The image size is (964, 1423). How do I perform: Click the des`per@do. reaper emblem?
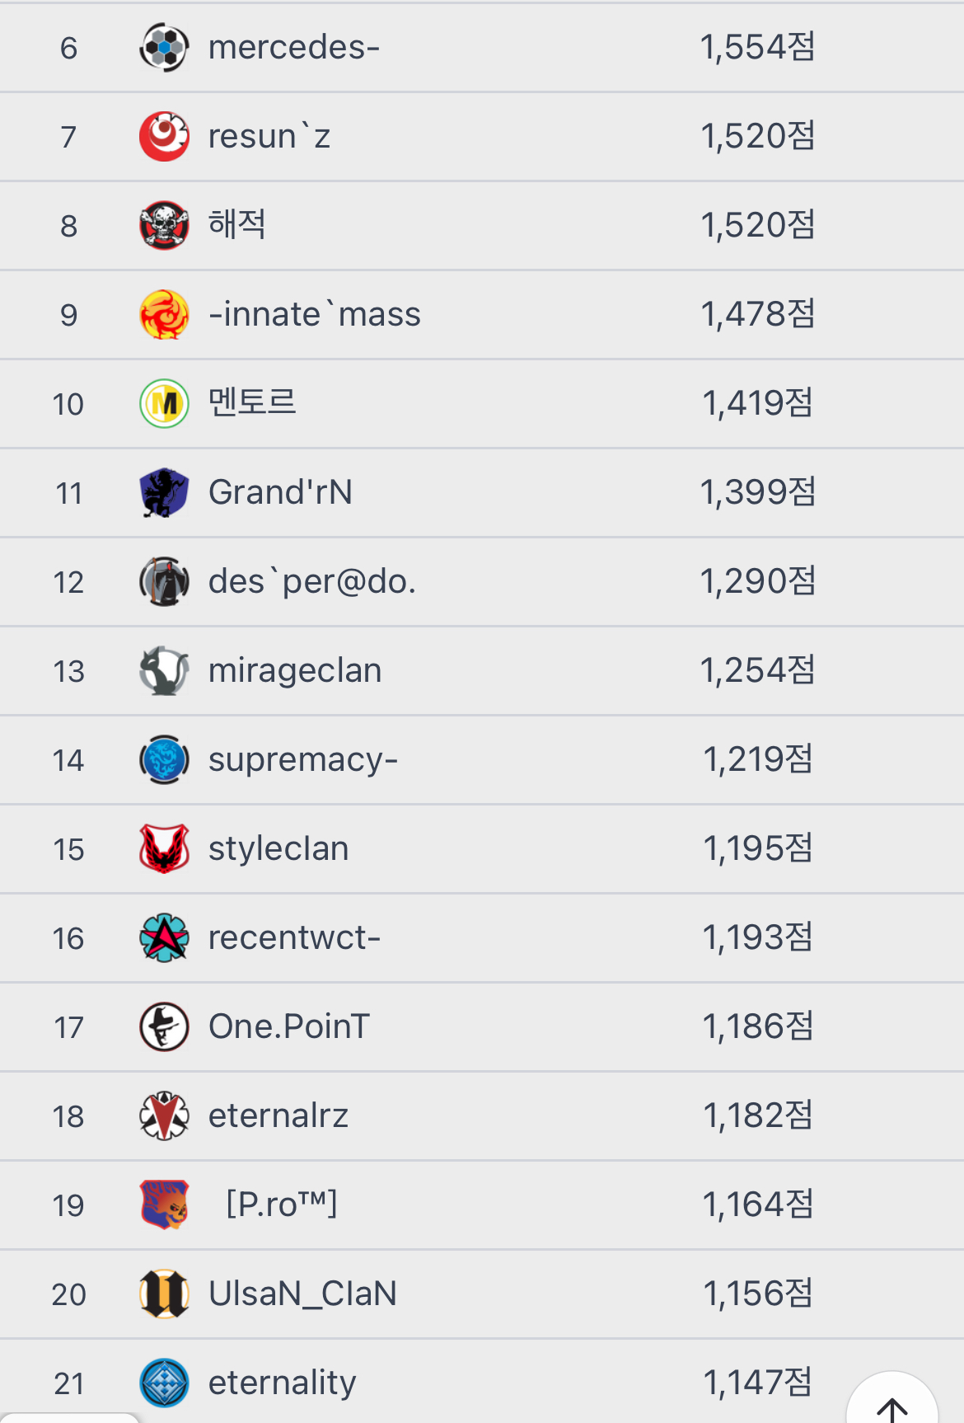(x=164, y=581)
